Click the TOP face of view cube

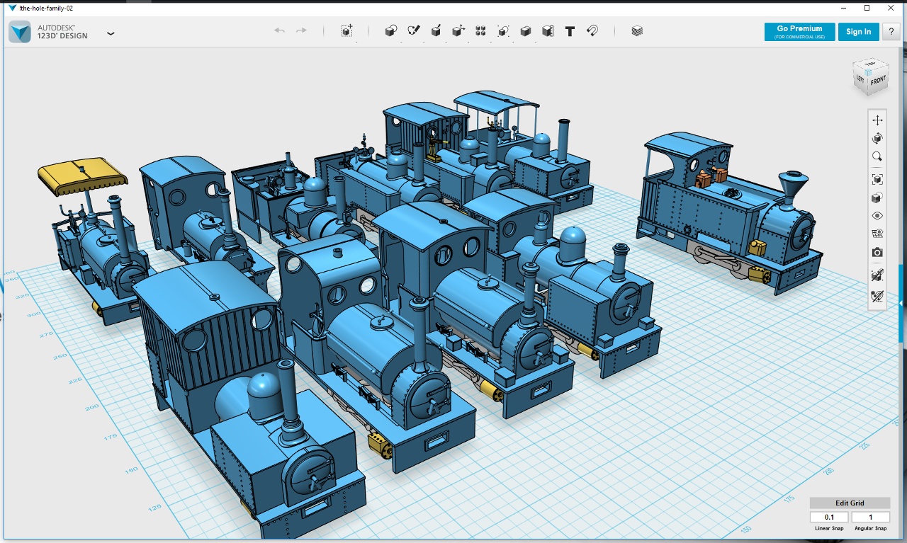tap(870, 63)
